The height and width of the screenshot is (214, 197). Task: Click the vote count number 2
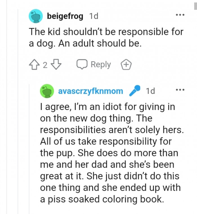tap(45, 65)
